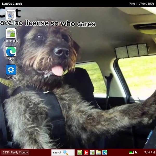This screenshot has height=156, width=156.
Task: Click the 07/04/2026 date in top bar
Action: point(146,4)
